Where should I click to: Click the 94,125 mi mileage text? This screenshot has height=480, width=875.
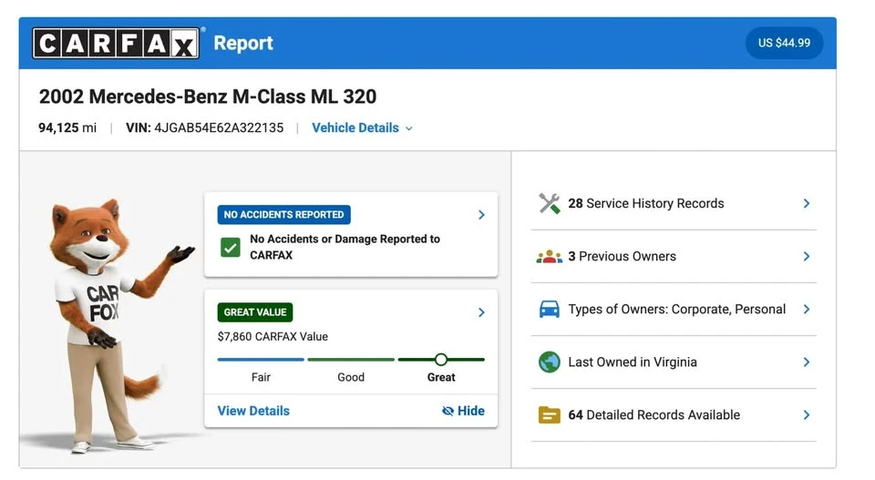pos(67,128)
